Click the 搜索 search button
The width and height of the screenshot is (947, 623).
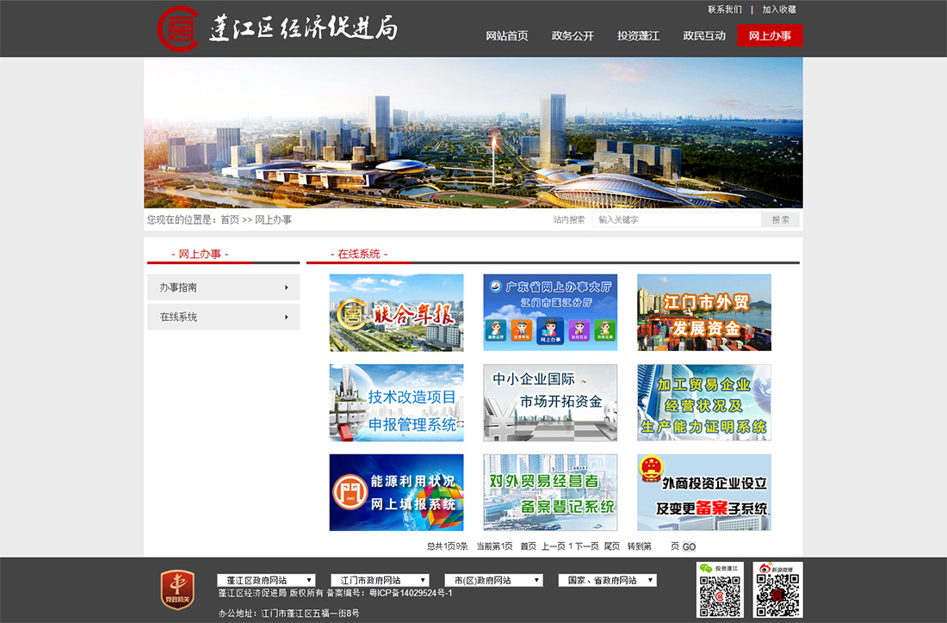pyautogui.click(x=781, y=220)
